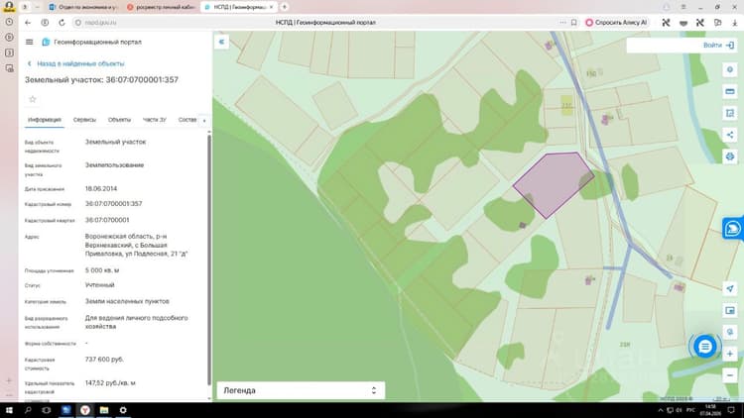The image size is (744, 418).
Task: Switch to the Сервисы tab
Action: tap(84, 120)
